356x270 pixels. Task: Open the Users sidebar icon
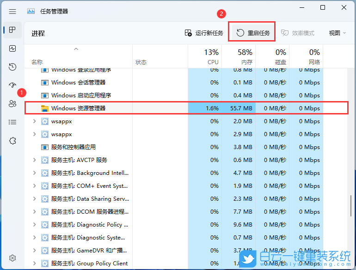pos(12,103)
